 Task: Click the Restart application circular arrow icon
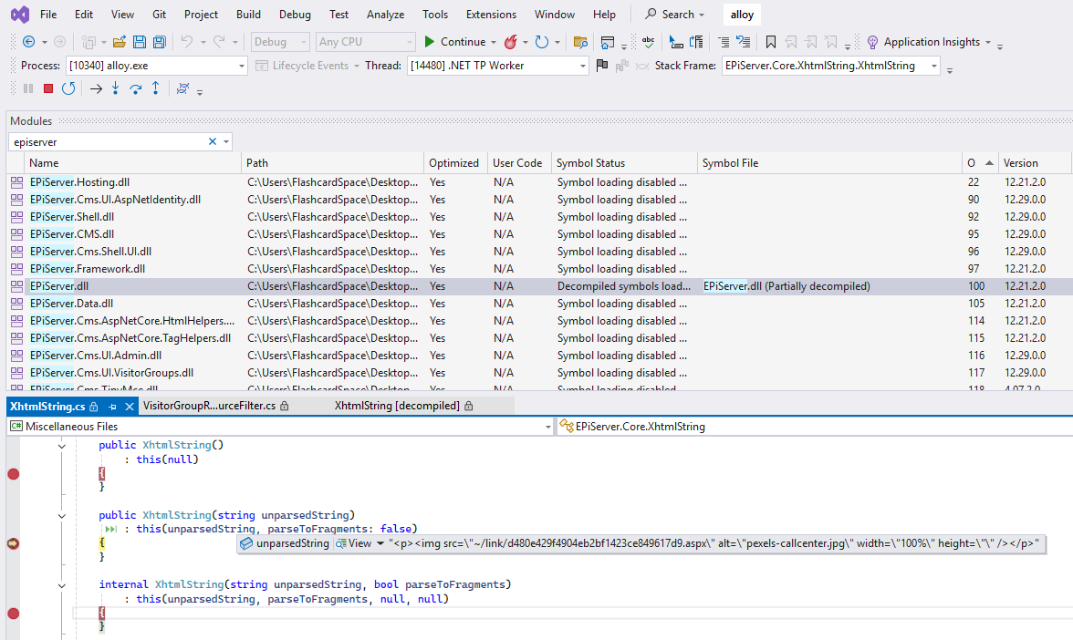(x=542, y=42)
